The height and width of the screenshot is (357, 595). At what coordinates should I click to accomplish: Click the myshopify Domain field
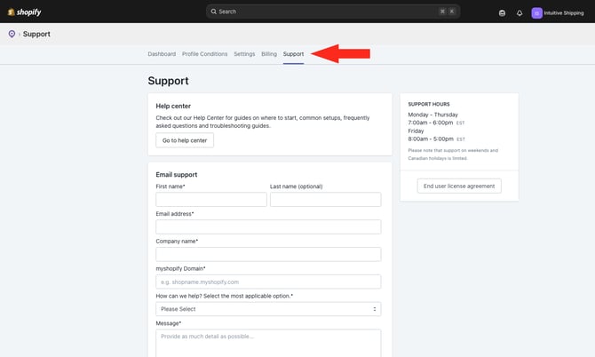point(268,282)
